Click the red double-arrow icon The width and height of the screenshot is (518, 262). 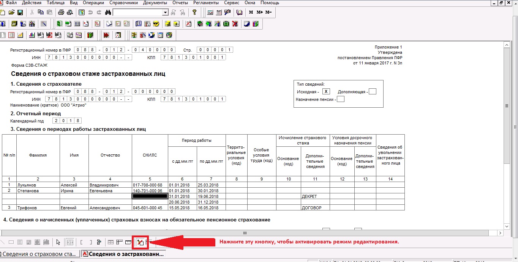click(106, 35)
